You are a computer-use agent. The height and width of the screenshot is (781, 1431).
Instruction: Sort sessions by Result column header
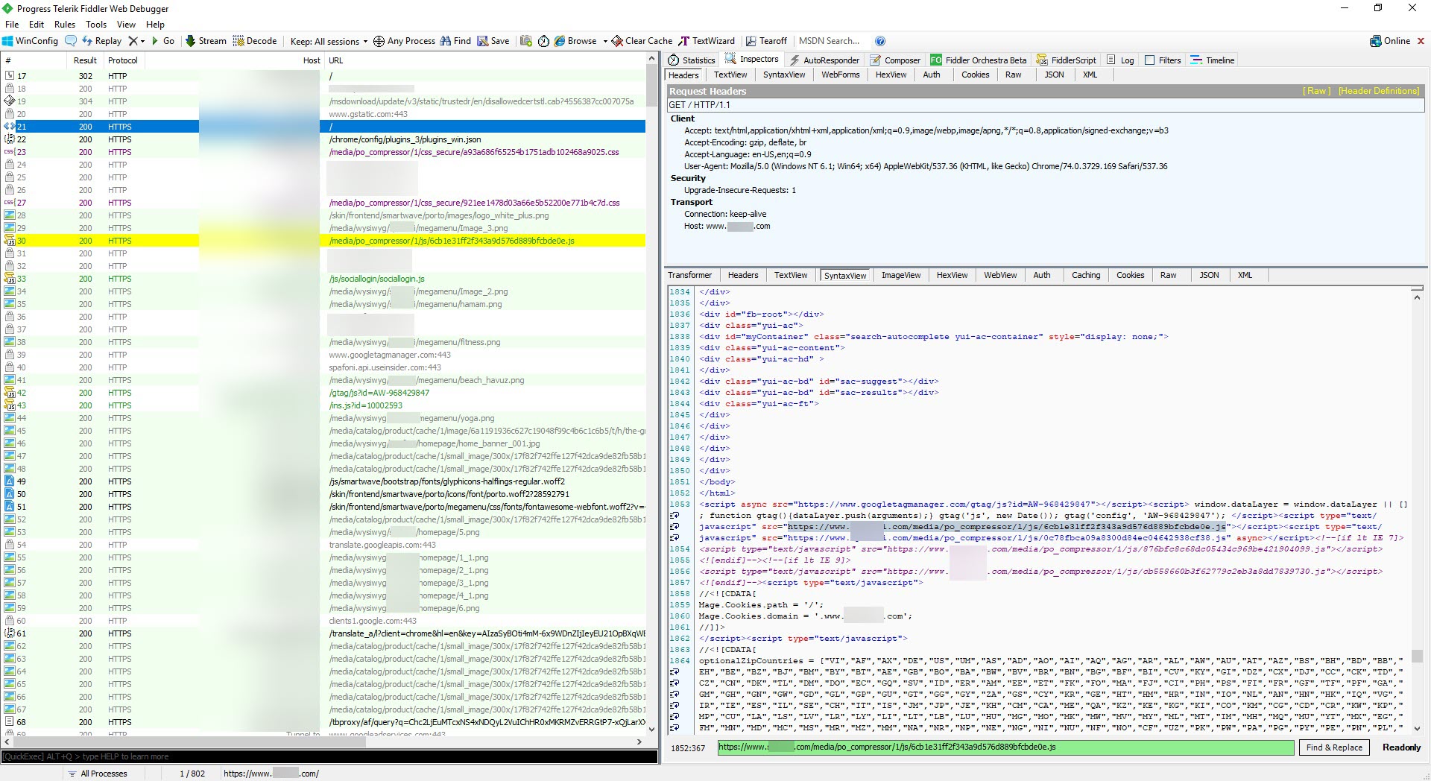click(x=85, y=60)
